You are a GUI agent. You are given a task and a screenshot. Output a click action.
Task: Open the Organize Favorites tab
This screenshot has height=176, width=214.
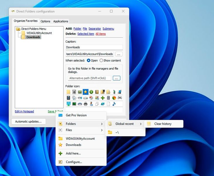click(26, 21)
